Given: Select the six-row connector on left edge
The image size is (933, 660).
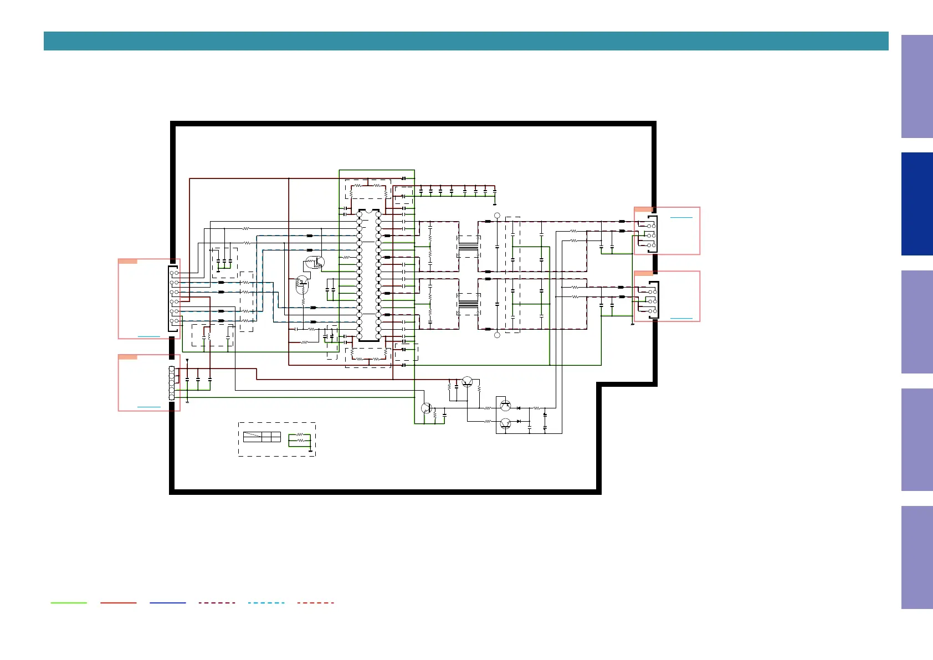Looking at the screenshot, I should click(x=174, y=298).
